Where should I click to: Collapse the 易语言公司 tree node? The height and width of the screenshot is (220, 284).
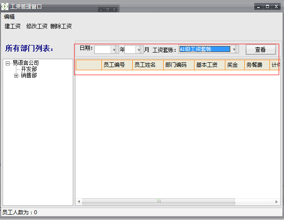pos(7,63)
